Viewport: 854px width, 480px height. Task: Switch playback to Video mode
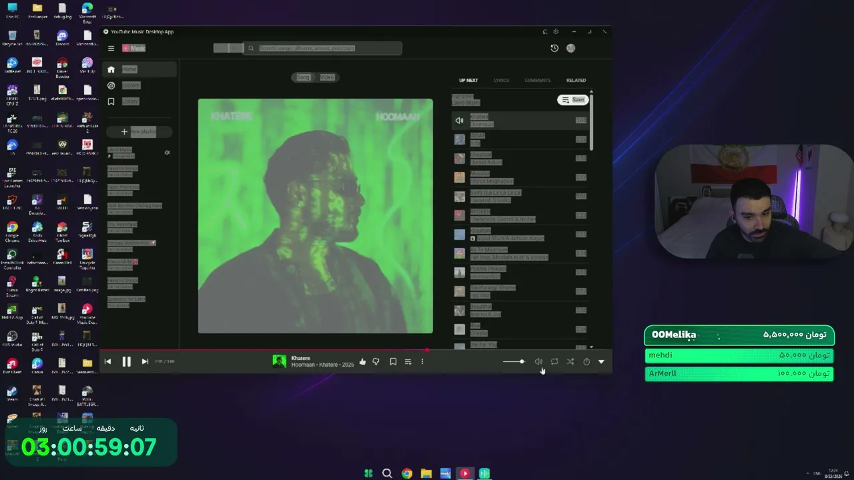tap(327, 77)
